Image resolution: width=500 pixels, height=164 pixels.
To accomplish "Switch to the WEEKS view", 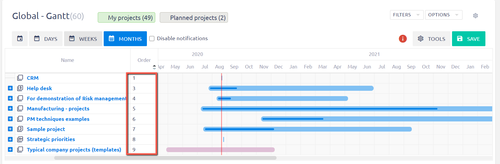I will (83, 39).
